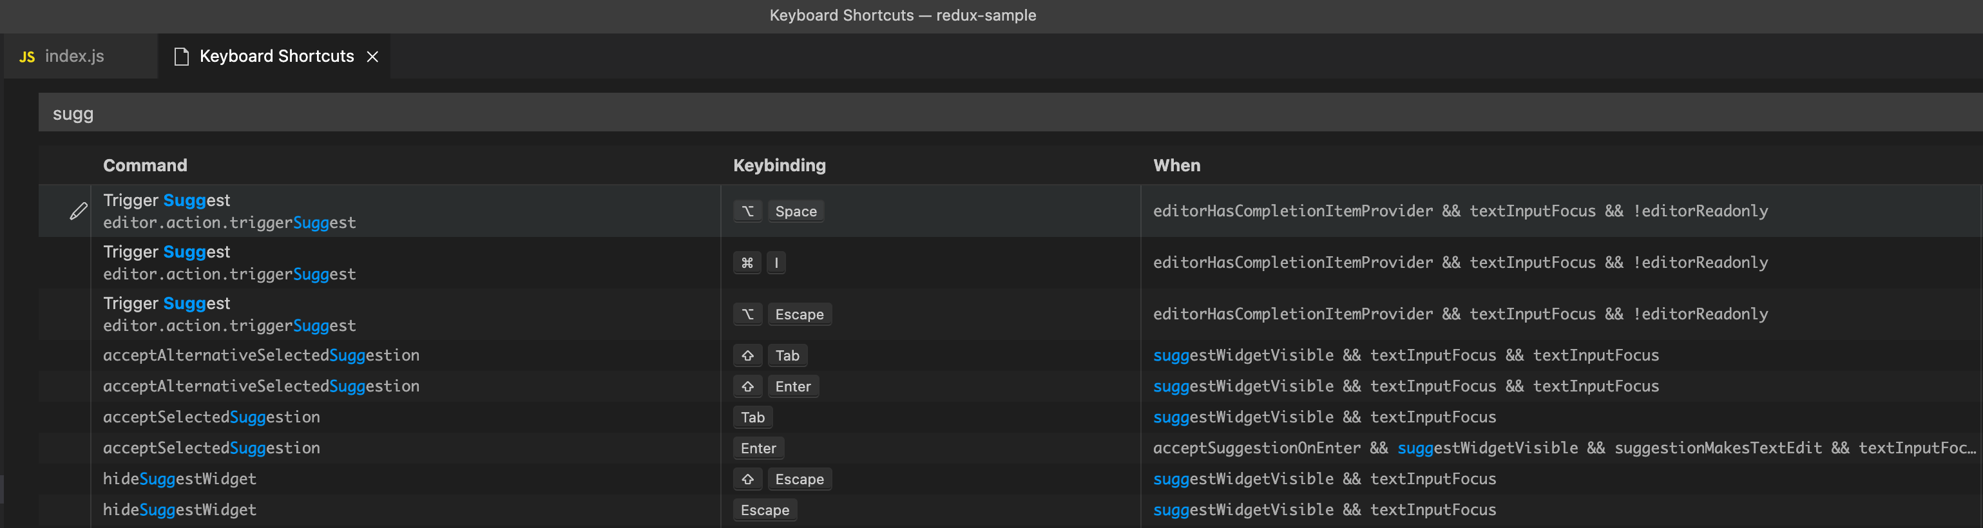The image size is (1983, 528).
Task: Select the Keyboard Shortcuts tab
Action: (276, 56)
